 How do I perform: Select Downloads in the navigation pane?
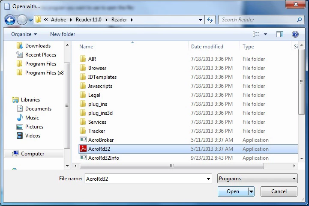coord(34,46)
